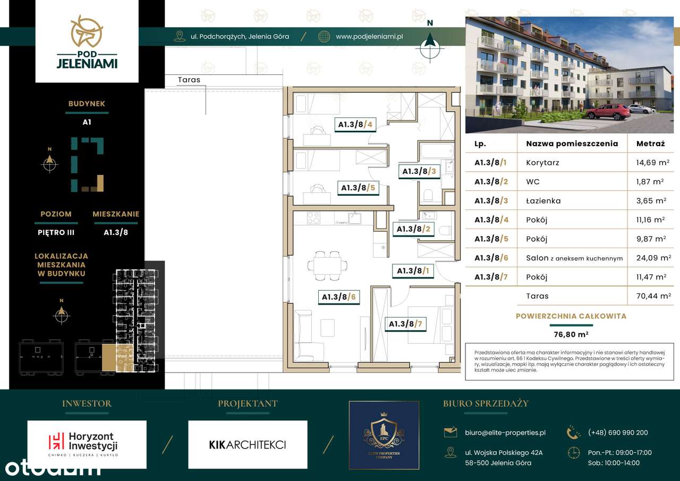The height and width of the screenshot is (481, 680).
Task: Click the WC cell in the table
Action: [x=533, y=182]
